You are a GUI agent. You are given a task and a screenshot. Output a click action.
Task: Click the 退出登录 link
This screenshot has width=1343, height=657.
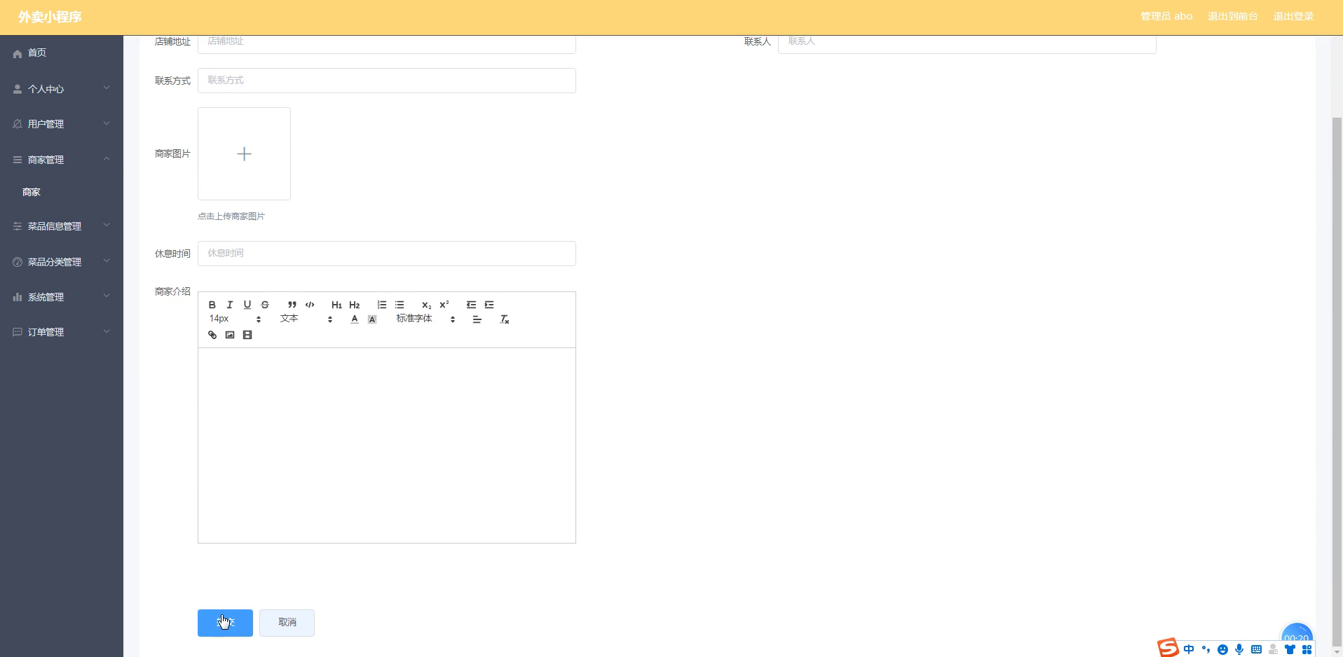pos(1293,16)
